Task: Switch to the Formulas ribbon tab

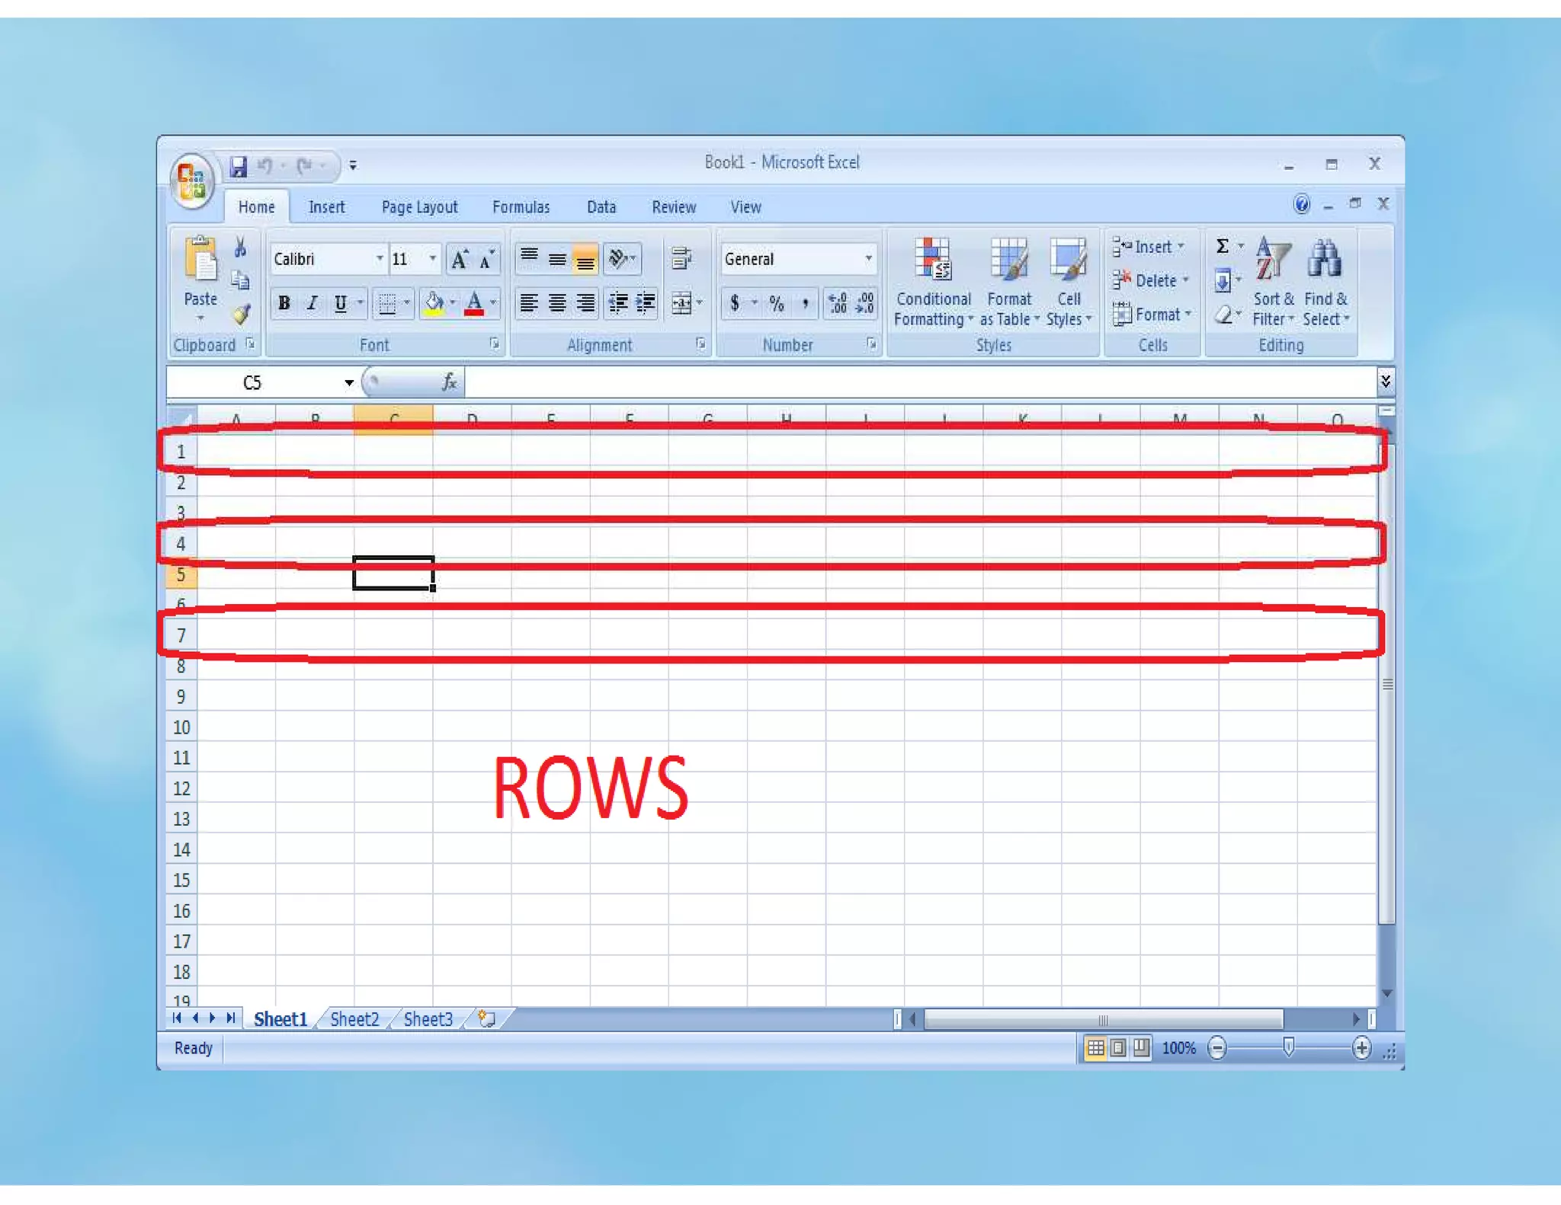Action: point(521,207)
